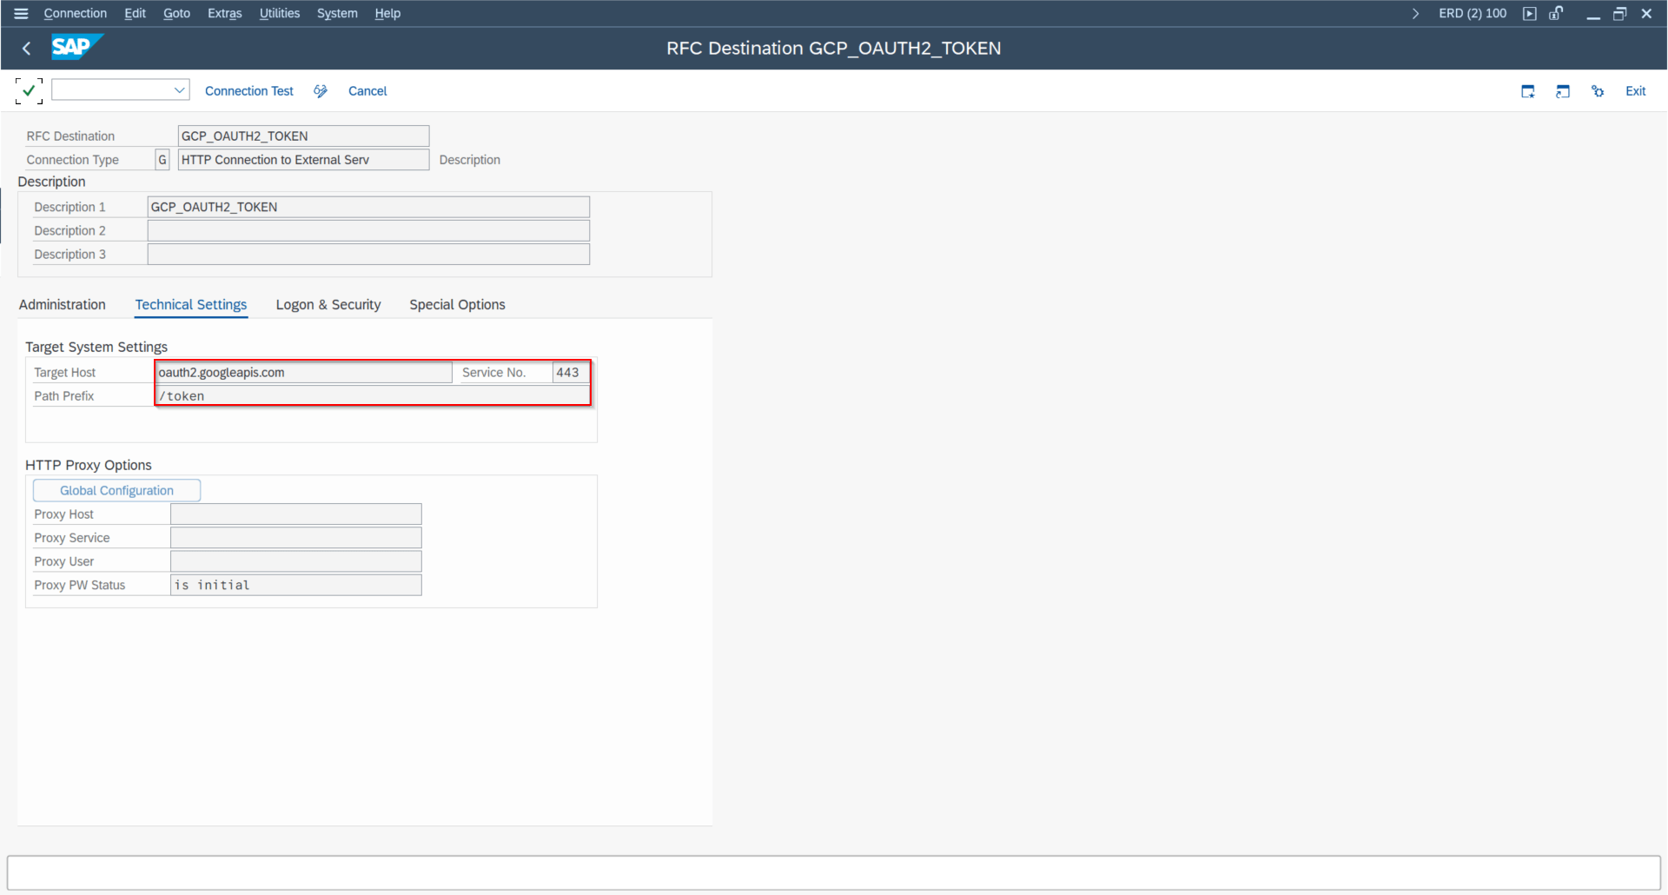Switch to the Administration tab
1668x895 pixels.
coord(63,305)
